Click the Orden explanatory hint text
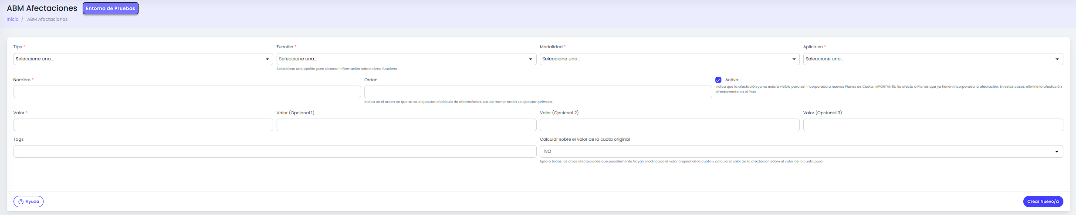1076x215 pixels. [x=458, y=102]
